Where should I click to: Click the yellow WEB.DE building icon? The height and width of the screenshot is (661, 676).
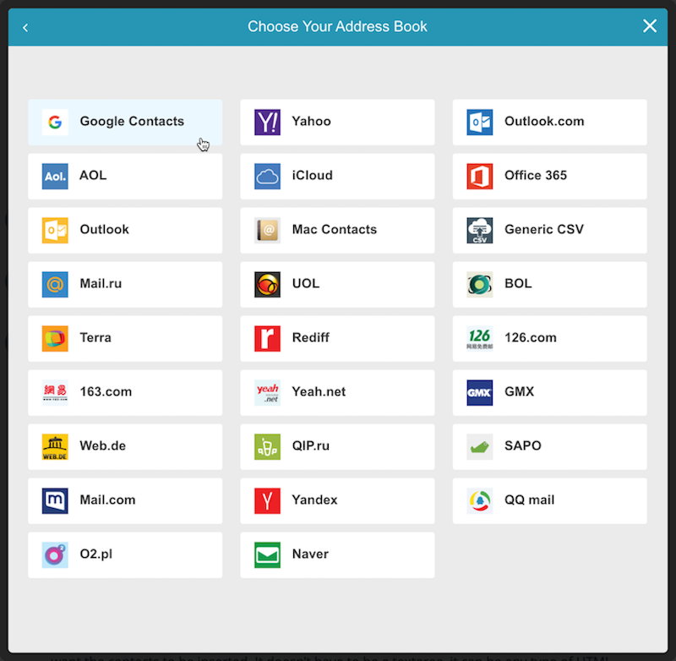coord(55,446)
